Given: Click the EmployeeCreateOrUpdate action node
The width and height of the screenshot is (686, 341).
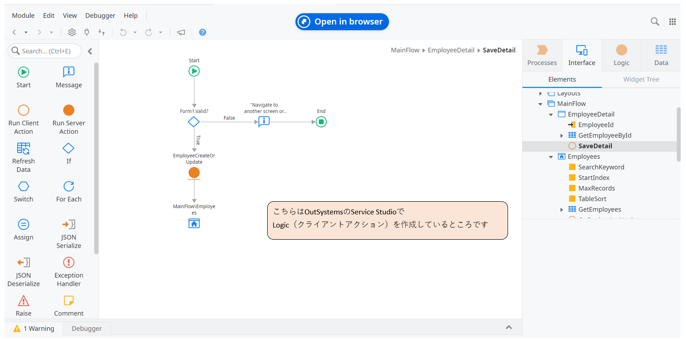Looking at the screenshot, I should [194, 172].
